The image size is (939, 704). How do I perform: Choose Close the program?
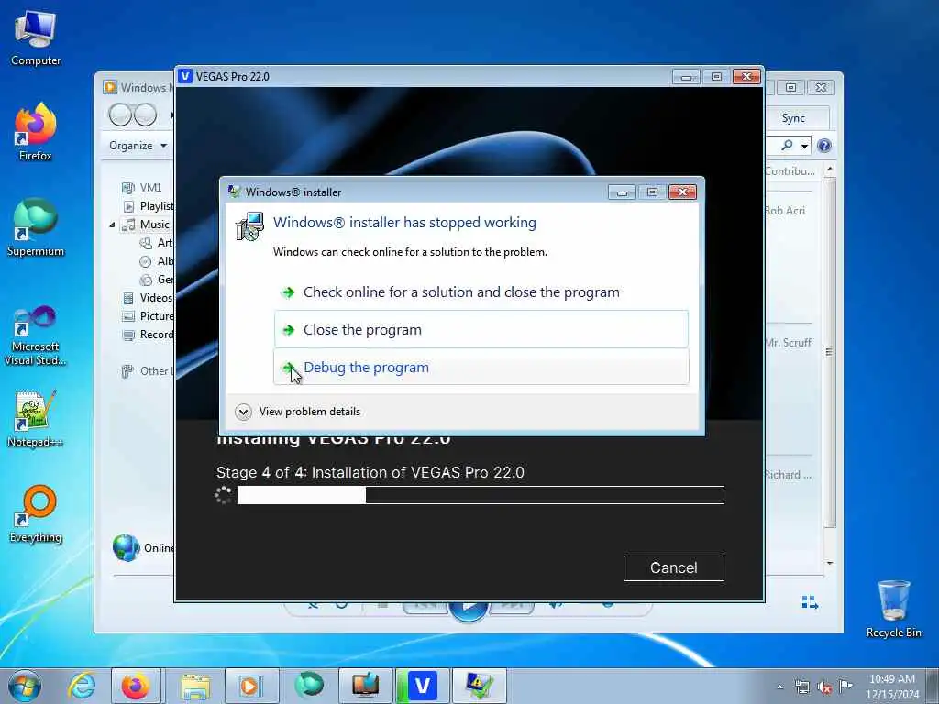481,329
